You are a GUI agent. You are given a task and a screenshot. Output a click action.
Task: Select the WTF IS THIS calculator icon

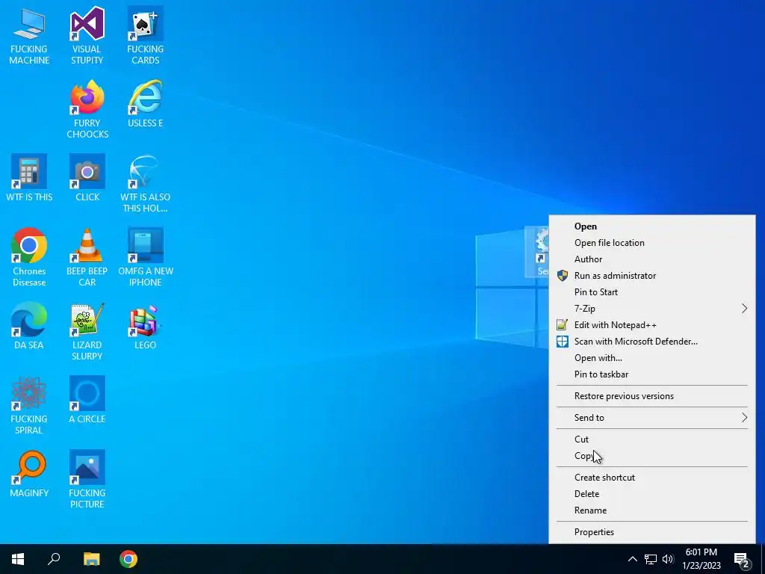tap(29, 178)
